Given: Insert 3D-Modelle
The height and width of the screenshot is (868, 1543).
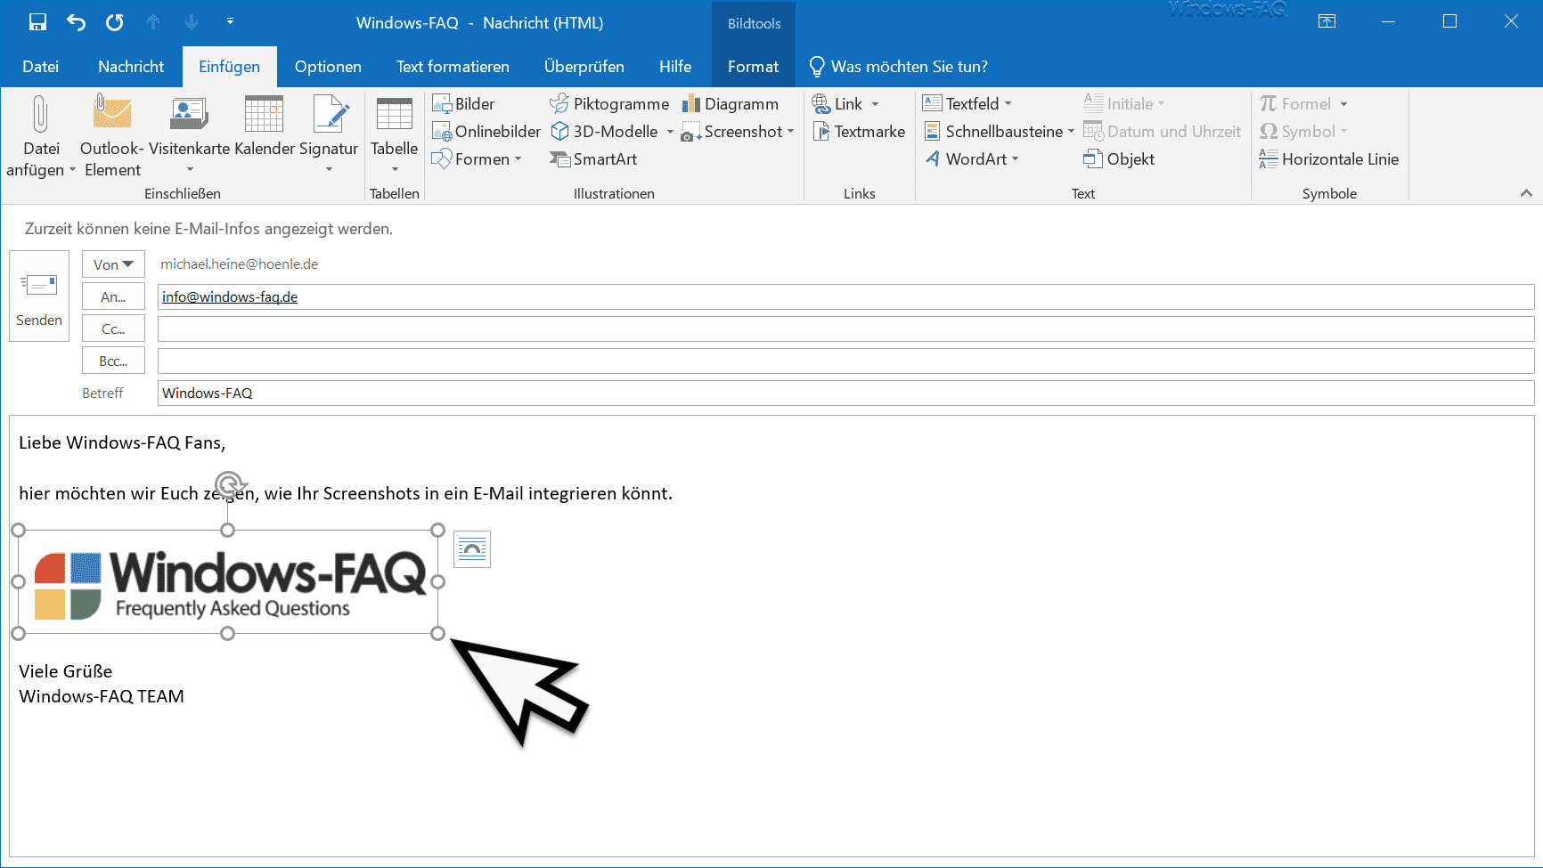Looking at the screenshot, I should 605,132.
